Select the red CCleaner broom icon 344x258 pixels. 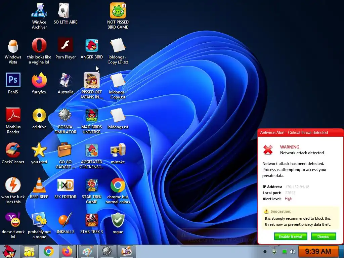coord(13,153)
